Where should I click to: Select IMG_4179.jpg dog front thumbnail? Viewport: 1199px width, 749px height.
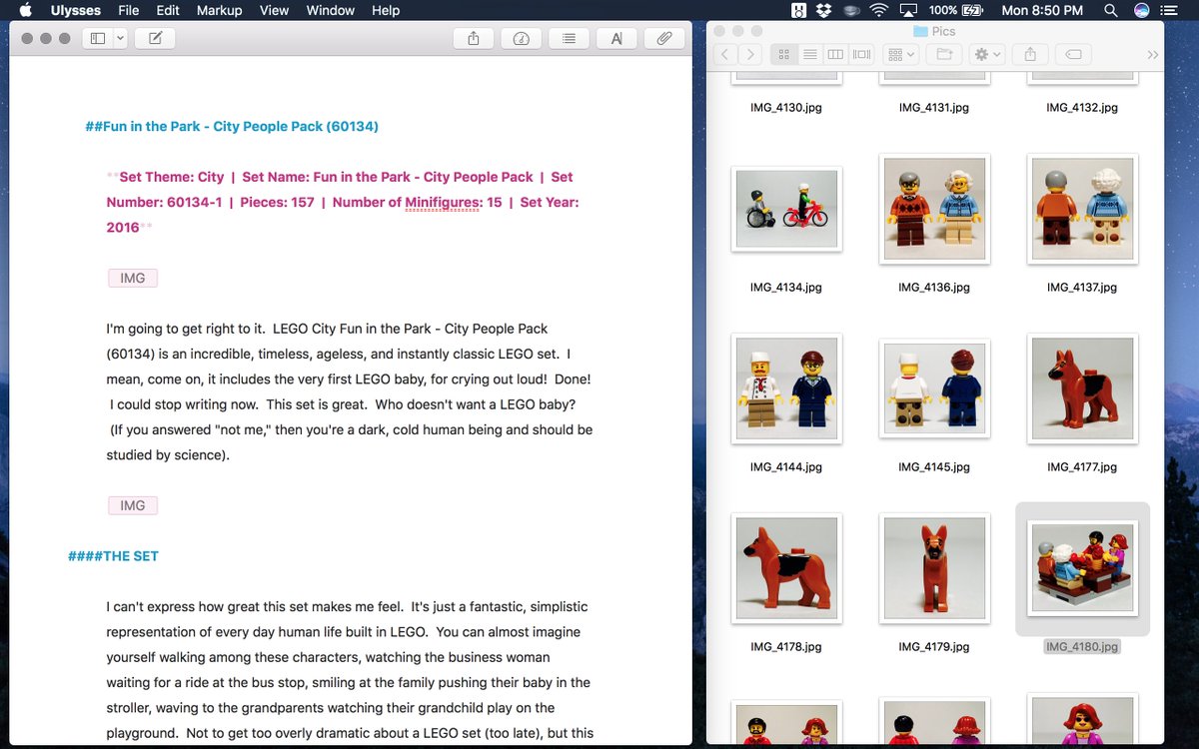click(934, 568)
